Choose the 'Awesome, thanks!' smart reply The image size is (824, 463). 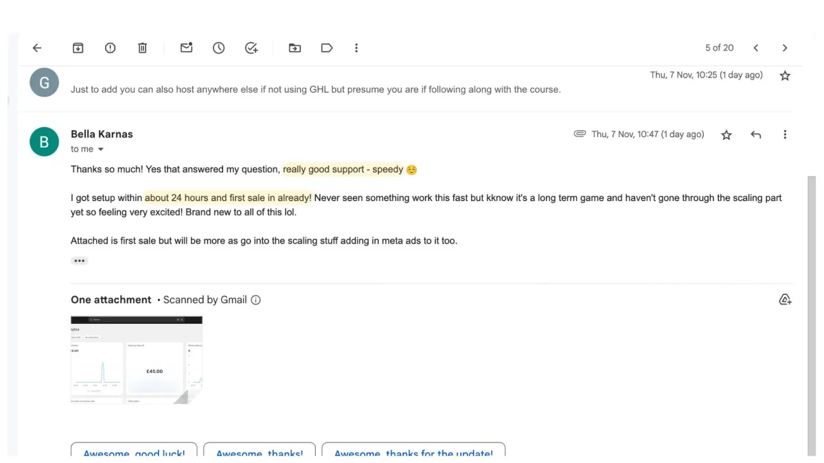(x=260, y=453)
